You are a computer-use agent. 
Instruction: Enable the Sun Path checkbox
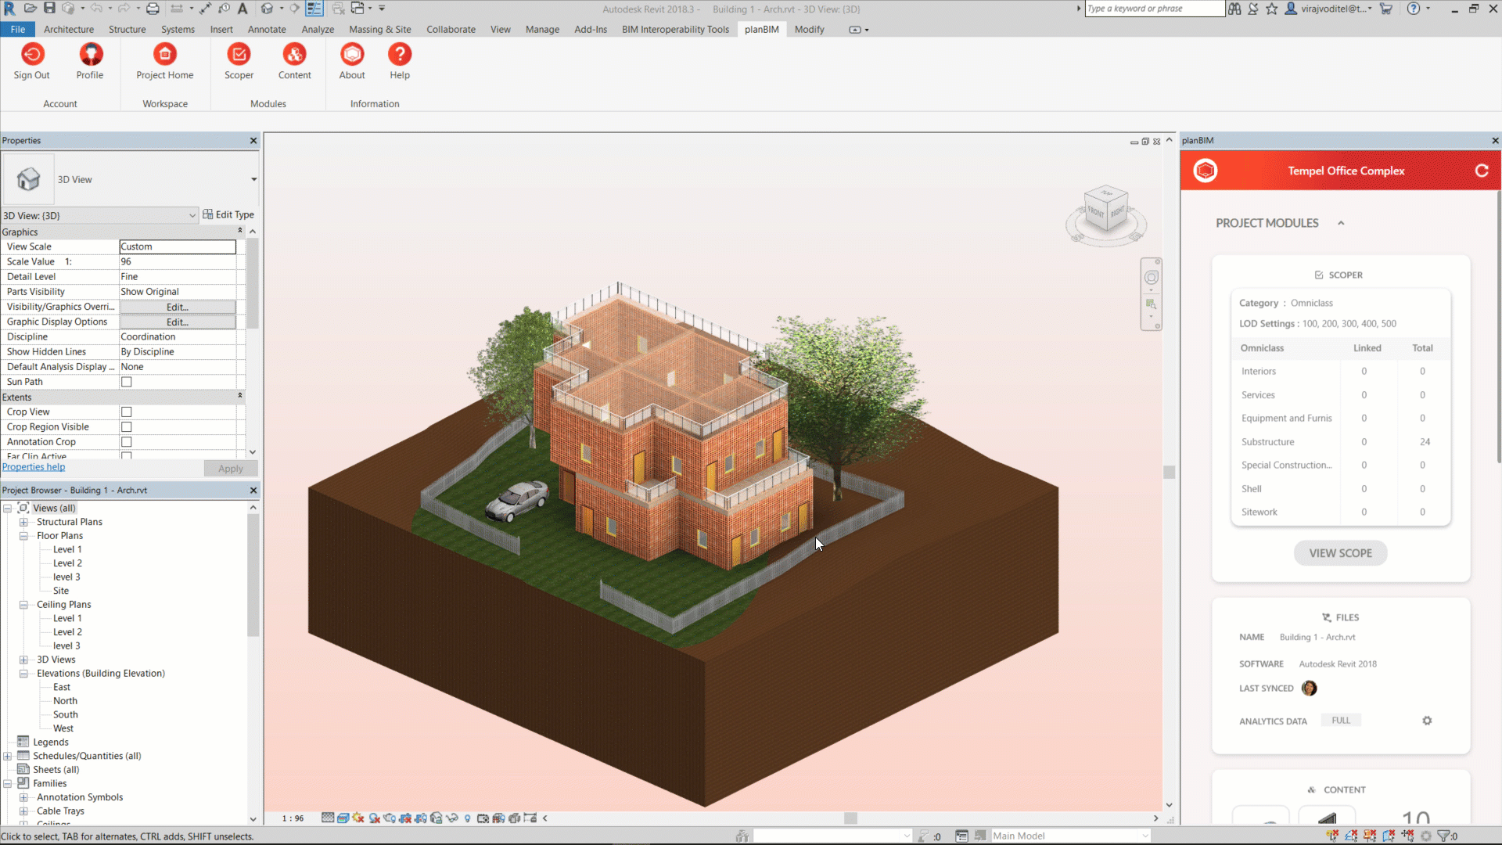127,382
